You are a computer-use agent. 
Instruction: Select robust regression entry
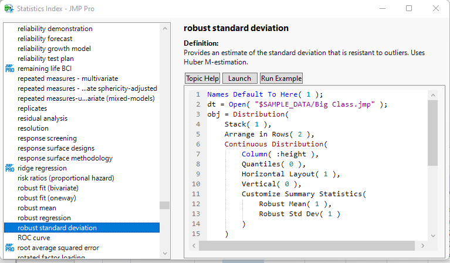click(44, 218)
